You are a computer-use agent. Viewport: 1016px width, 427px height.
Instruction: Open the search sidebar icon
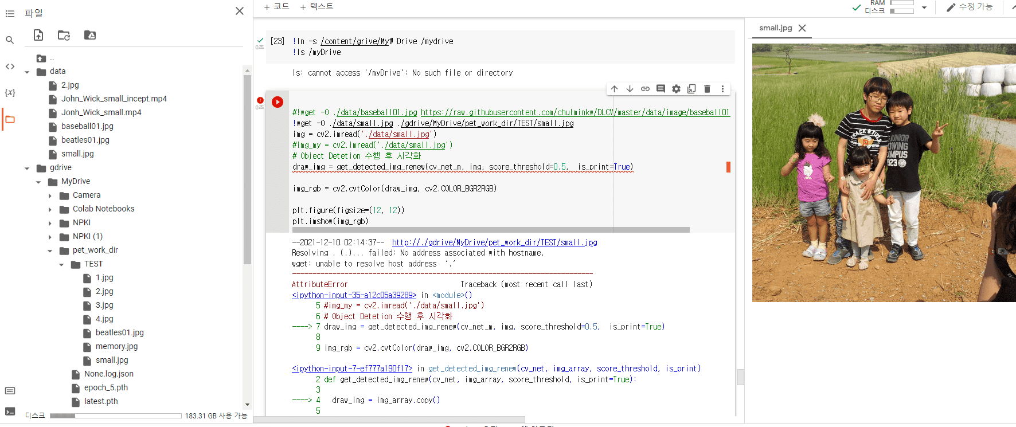pyautogui.click(x=10, y=40)
